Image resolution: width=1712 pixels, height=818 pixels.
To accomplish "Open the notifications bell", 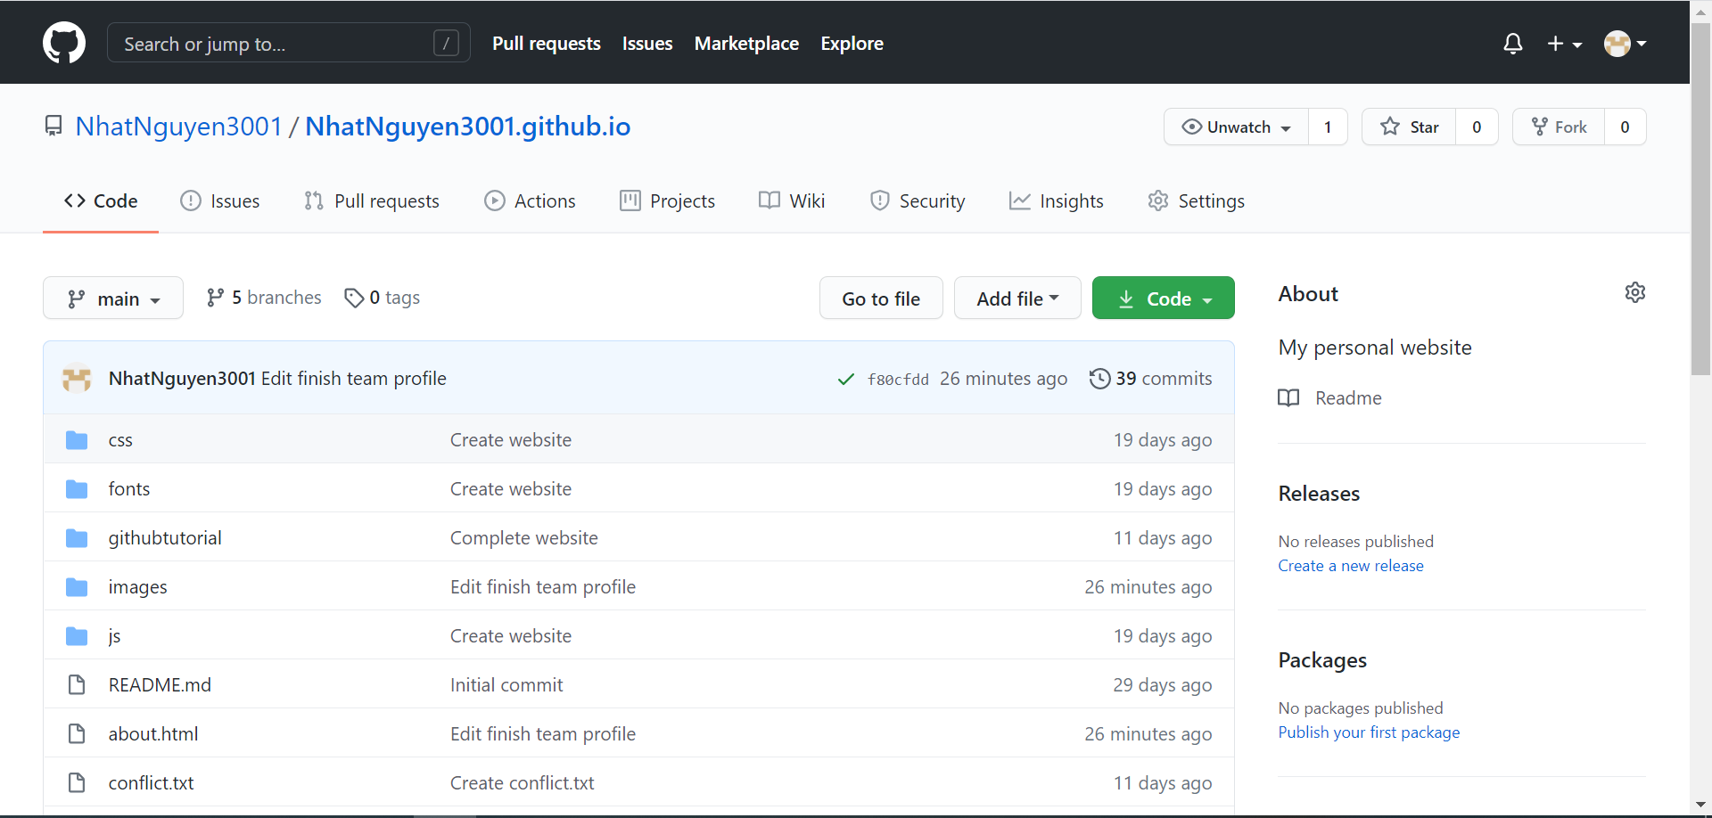I will point(1512,44).
